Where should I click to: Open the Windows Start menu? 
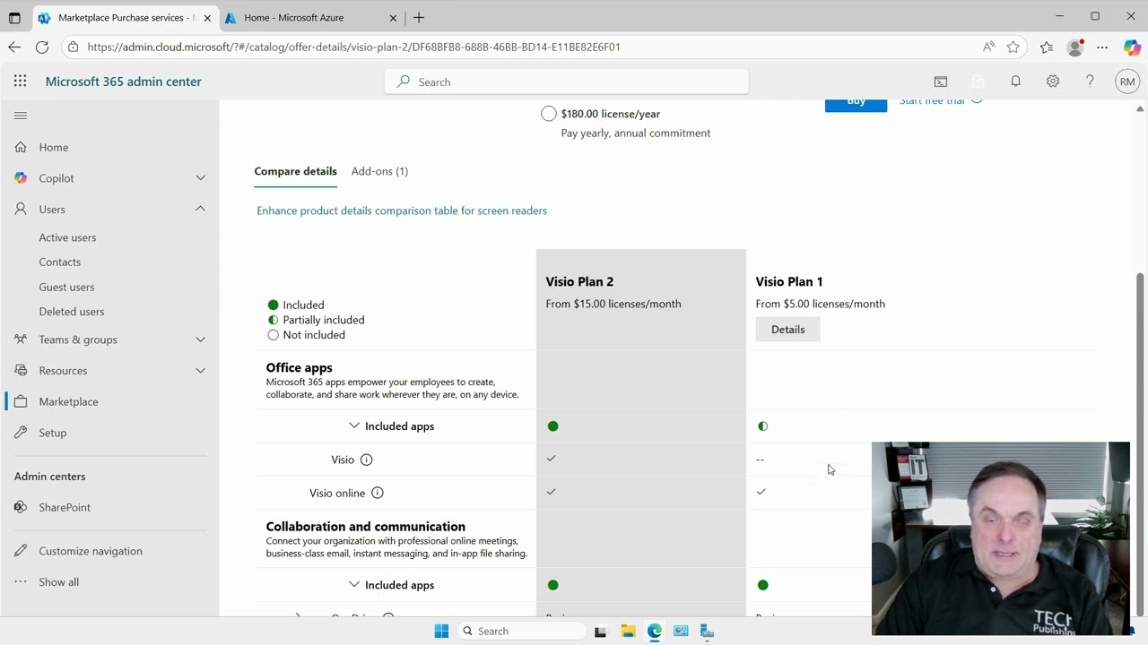click(x=441, y=631)
